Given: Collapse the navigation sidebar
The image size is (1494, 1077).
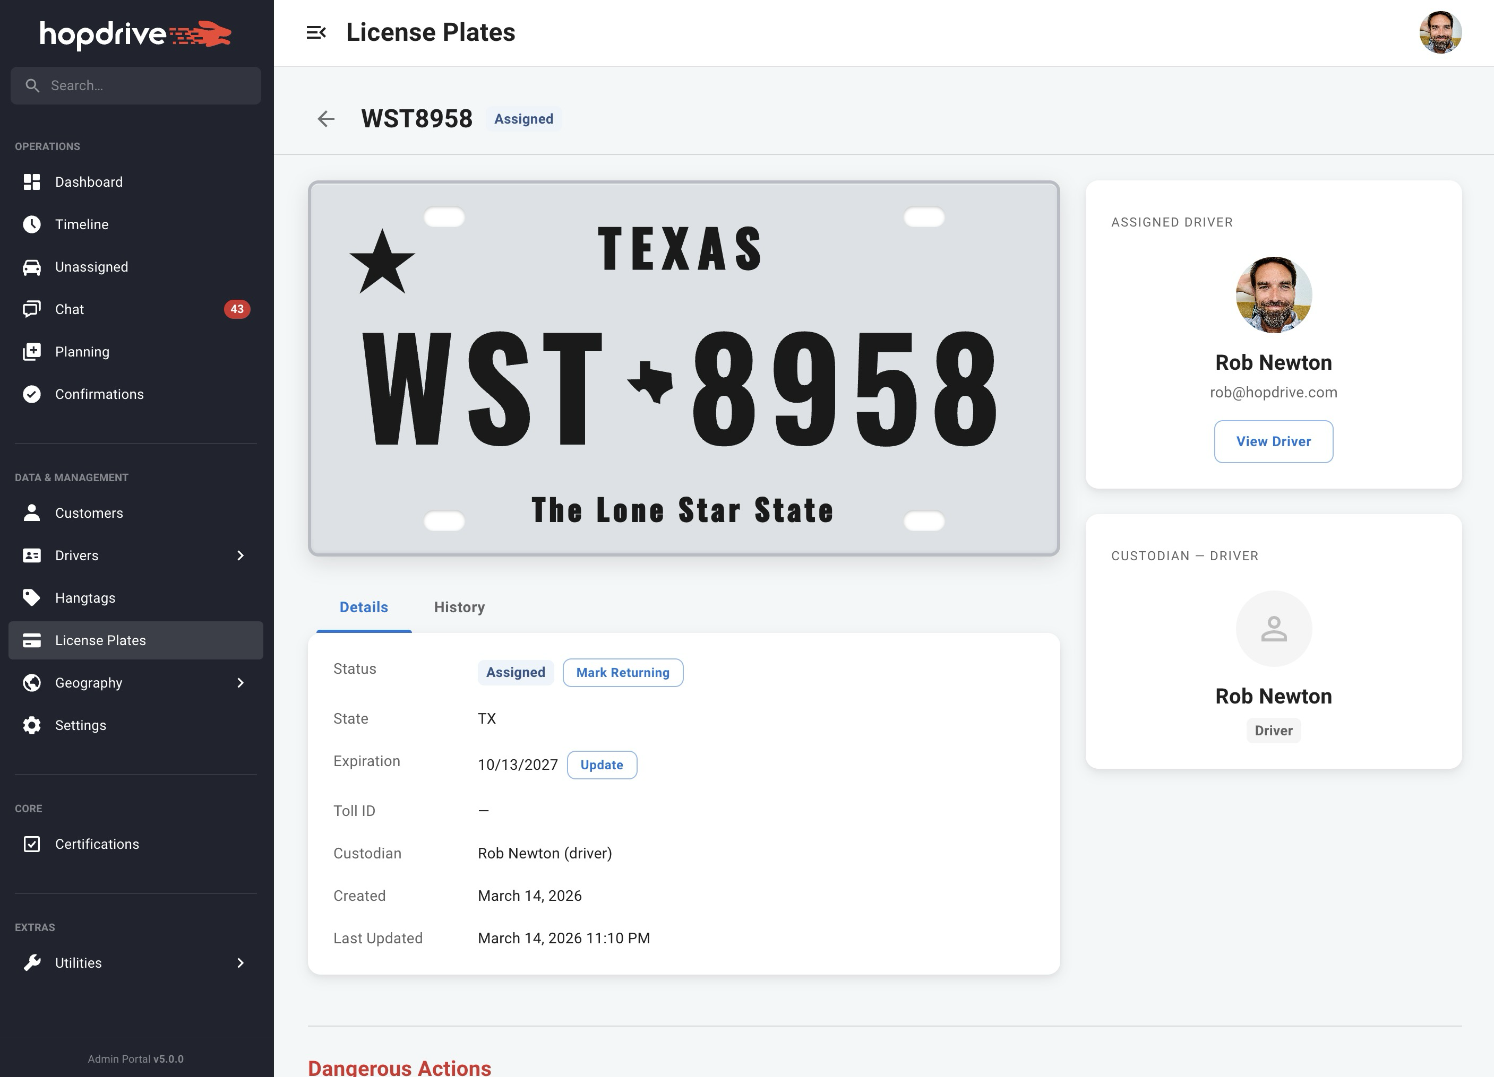Looking at the screenshot, I should (x=317, y=32).
